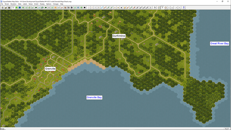Select the light blue shallow water tool
Screen dimensions: 231x130
point(78,7)
